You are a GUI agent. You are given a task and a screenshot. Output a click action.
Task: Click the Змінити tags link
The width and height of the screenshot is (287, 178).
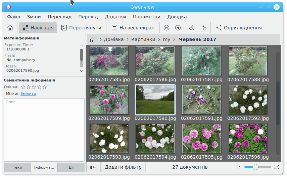click(28, 94)
